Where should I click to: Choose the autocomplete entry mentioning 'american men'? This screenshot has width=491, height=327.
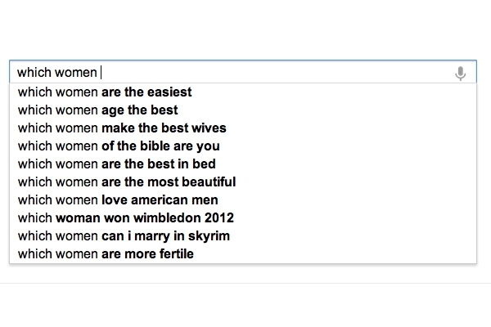(243, 200)
